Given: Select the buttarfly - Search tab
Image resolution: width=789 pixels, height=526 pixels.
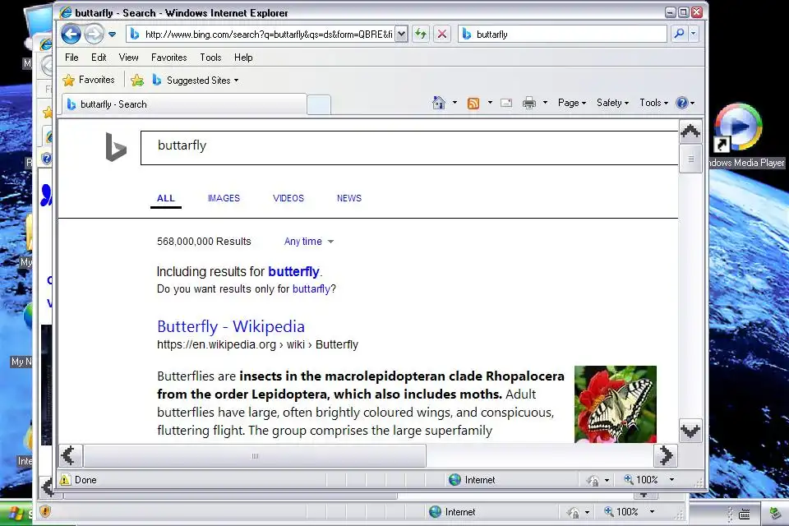Looking at the screenshot, I should 184,104.
